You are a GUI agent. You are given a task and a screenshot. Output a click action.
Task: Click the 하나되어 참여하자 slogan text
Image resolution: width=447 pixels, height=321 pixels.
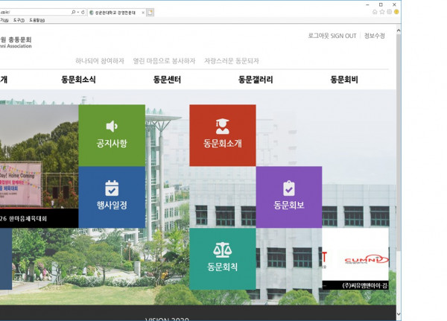(100, 61)
